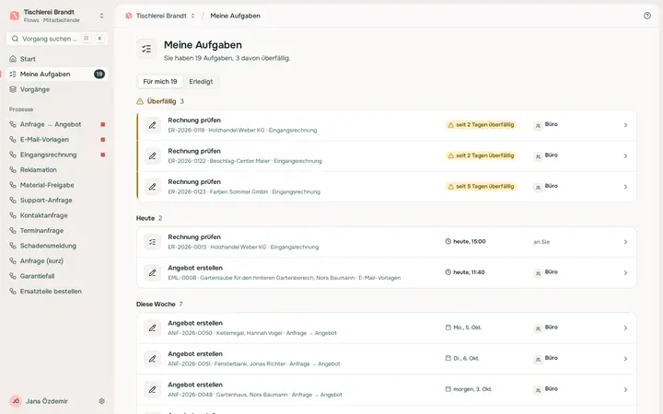Go to Start in the sidebar
Image resolution: width=663 pixels, height=414 pixels.
(x=57, y=59)
